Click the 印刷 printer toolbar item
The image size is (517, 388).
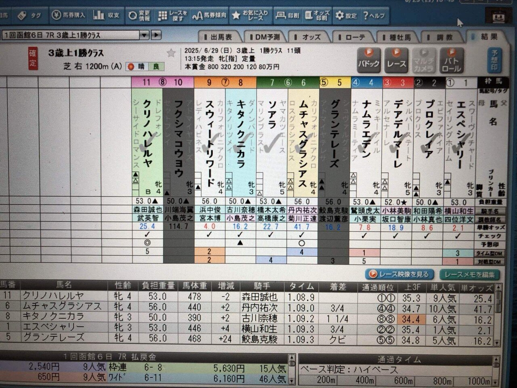288,16
